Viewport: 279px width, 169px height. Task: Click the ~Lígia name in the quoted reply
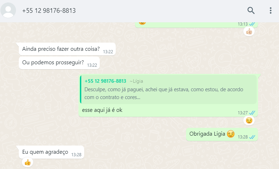136,81
